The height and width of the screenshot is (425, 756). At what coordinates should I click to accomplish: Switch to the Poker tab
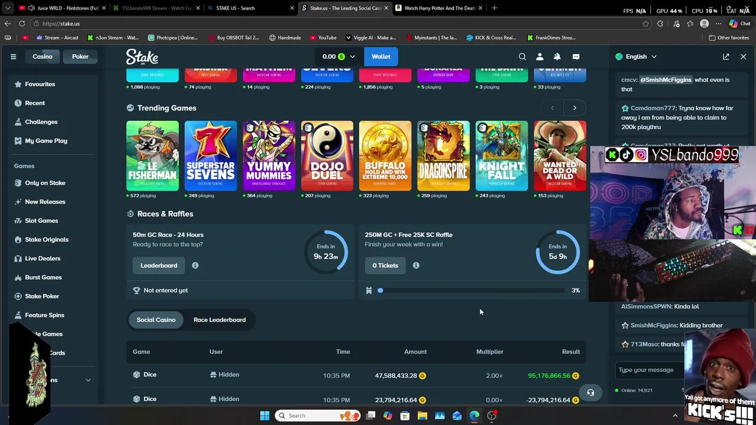(80, 57)
